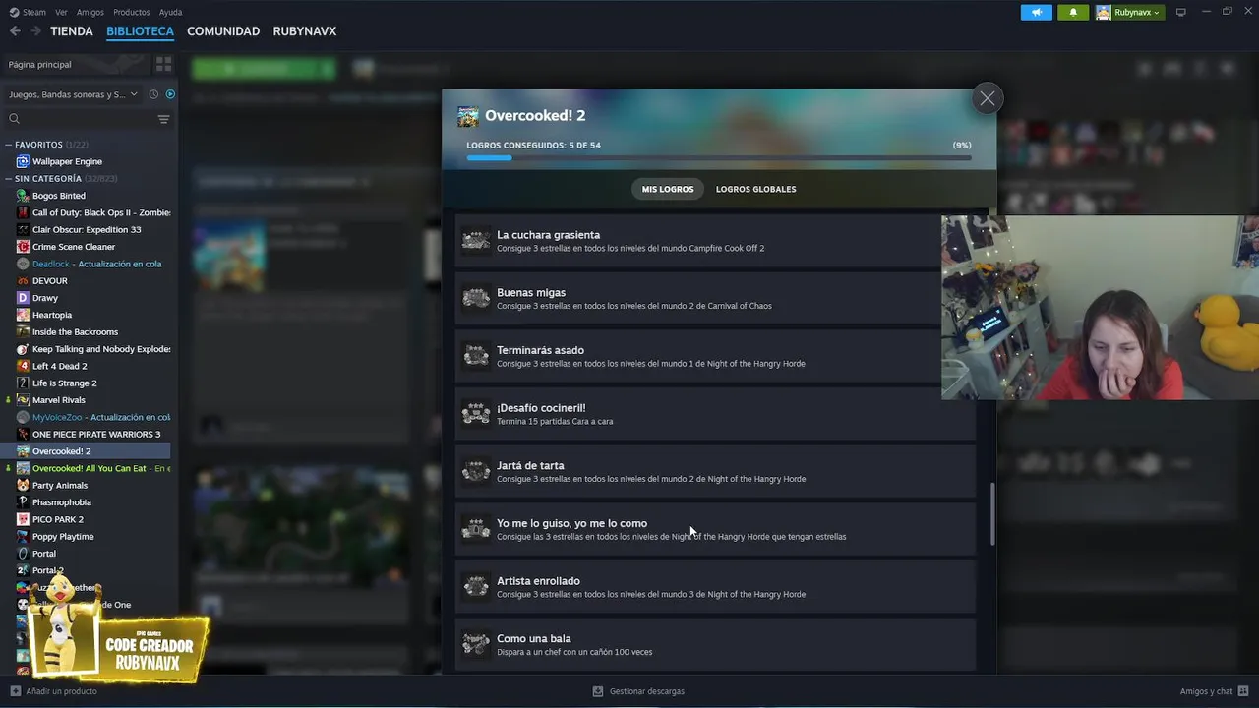
Task: Switch to the LOGROS GLOBALES tab
Action: click(x=755, y=189)
